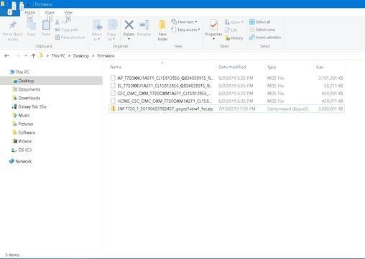Select the SM-T720 zip file

click(x=226, y=109)
